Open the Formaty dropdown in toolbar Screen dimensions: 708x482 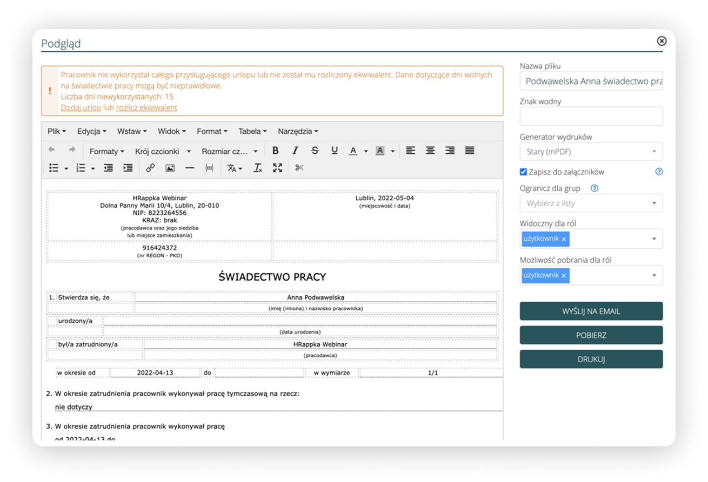(x=106, y=152)
